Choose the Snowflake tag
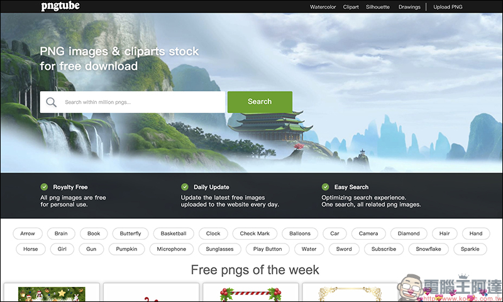Screen dimensions: 503x302 pos(428,249)
